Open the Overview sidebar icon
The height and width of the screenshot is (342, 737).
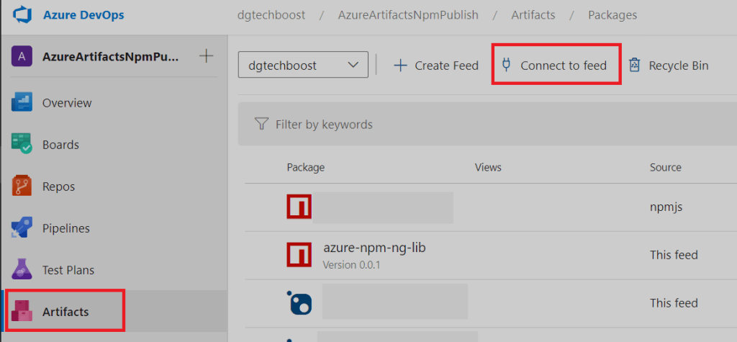click(x=22, y=103)
